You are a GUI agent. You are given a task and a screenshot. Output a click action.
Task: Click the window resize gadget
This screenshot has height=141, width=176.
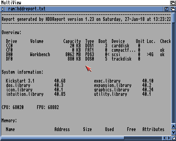click(x=173, y=138)
